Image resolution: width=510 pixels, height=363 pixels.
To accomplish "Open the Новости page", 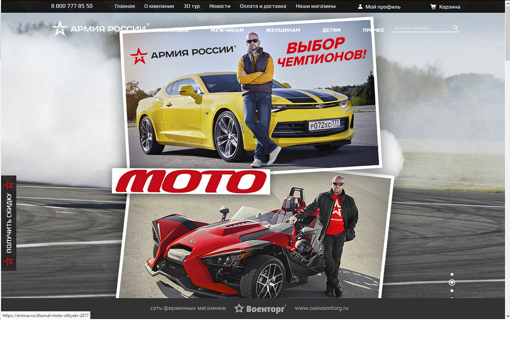I will tap(219, 7).
